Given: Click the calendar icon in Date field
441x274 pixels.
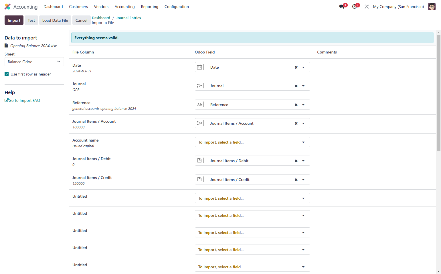Looking at the screenshot, I should (199, 67).
